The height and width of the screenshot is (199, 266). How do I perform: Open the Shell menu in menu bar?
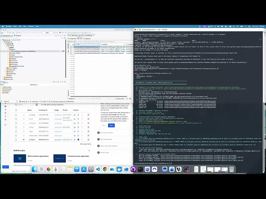coord(15,27)
